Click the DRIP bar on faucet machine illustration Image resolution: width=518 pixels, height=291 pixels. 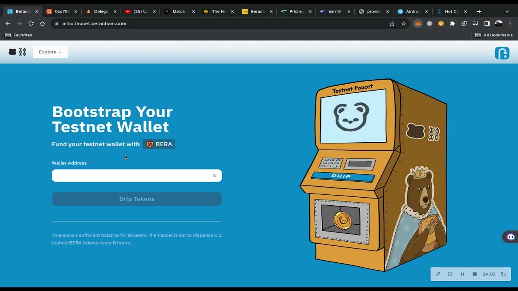click(x=342, y=177)
